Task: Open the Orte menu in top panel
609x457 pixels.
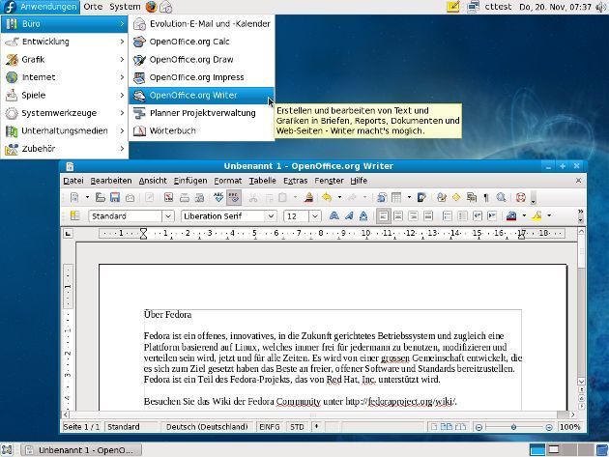Action: click(x=93, y=7)
